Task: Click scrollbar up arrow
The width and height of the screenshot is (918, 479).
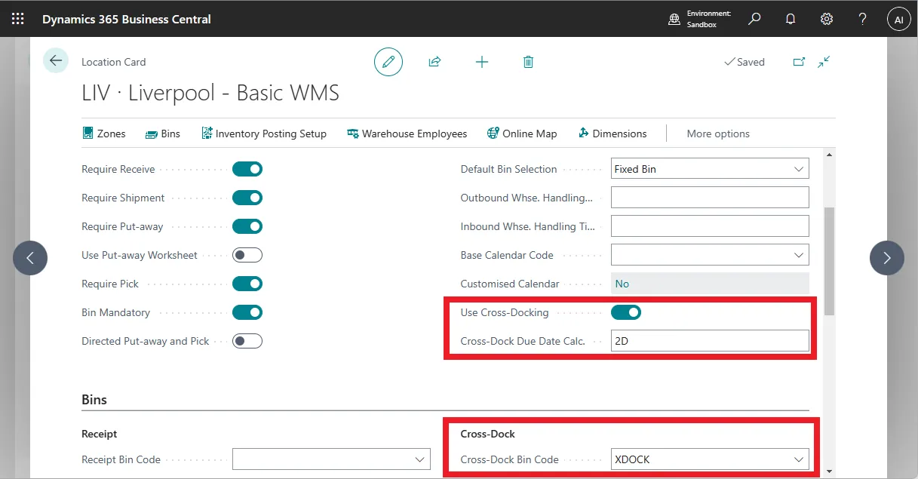Action: tap(830, 155)
